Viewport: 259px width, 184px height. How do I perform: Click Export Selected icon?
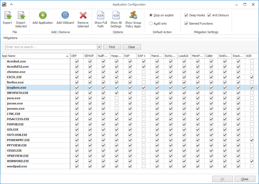21,16
